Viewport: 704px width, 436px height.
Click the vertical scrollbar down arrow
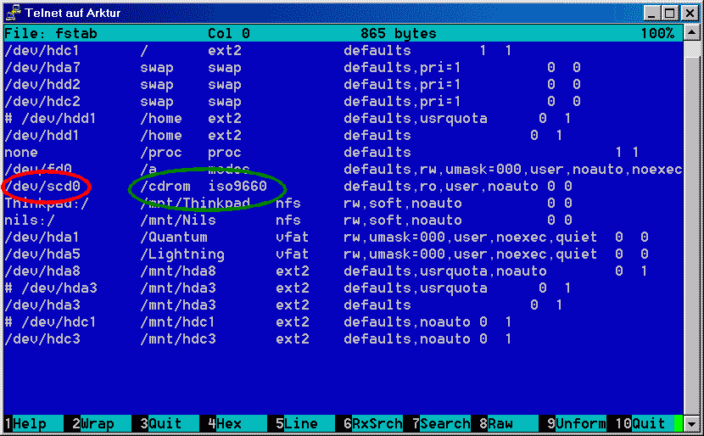[x=692, y=423]
